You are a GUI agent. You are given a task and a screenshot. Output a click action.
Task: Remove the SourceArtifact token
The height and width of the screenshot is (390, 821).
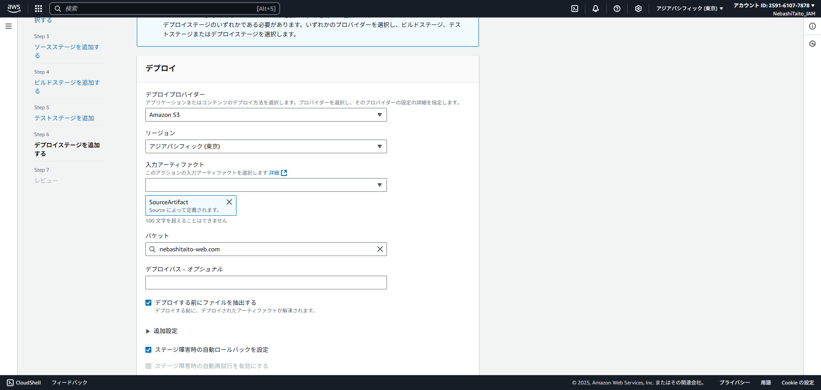pos(229,202)
